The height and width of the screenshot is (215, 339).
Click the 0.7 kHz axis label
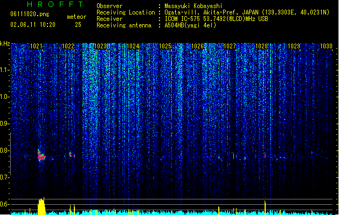(5, 177)
